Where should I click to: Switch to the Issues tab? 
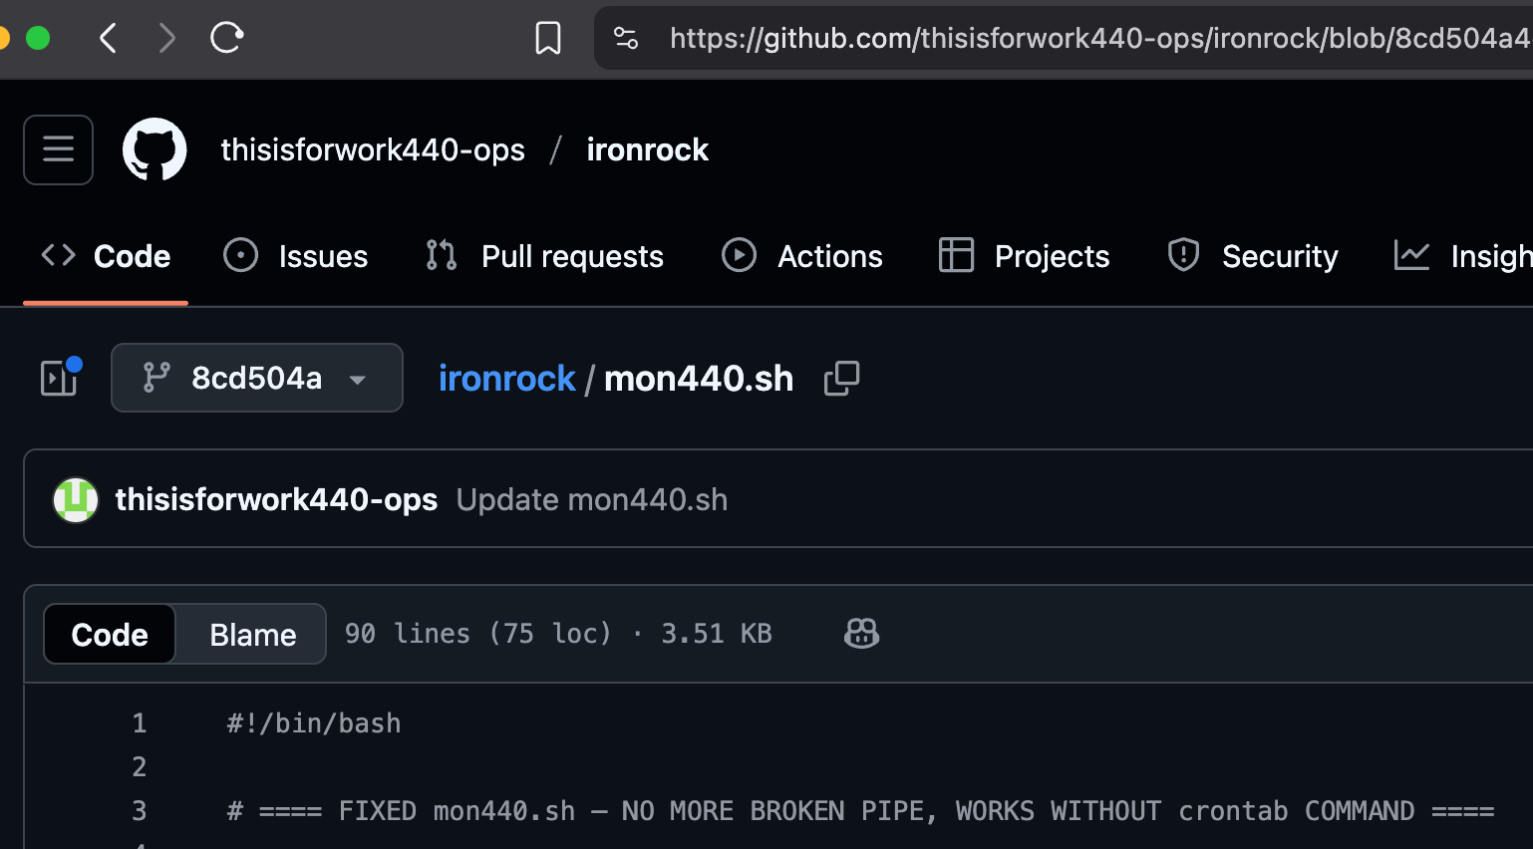(x=296, y=256)
